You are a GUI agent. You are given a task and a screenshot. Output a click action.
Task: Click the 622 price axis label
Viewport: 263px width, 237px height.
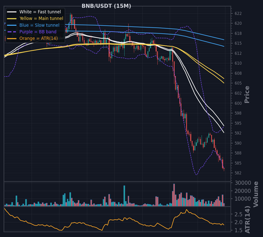(238, 14)
